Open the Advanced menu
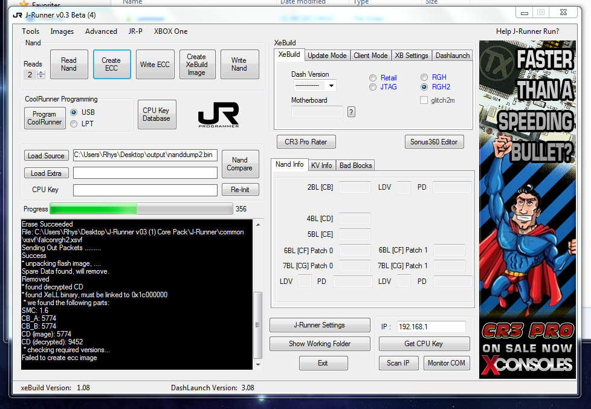This screenshot has width=591, height=409. click(101, 31)
